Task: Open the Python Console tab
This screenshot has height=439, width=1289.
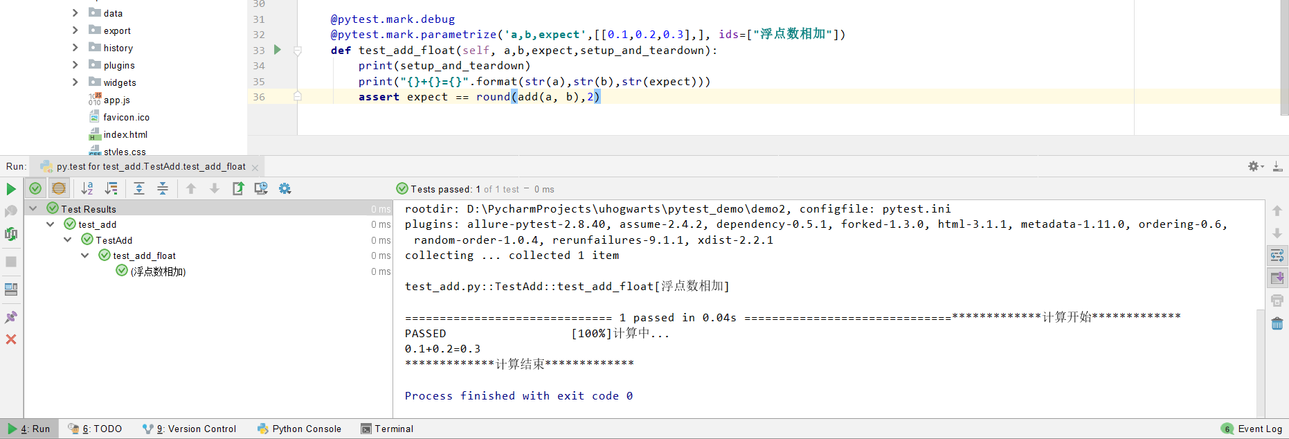Action: (x=299, y=429)
